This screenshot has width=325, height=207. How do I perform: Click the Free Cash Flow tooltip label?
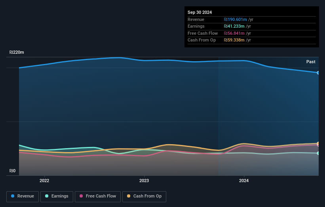tap(203, 33)
